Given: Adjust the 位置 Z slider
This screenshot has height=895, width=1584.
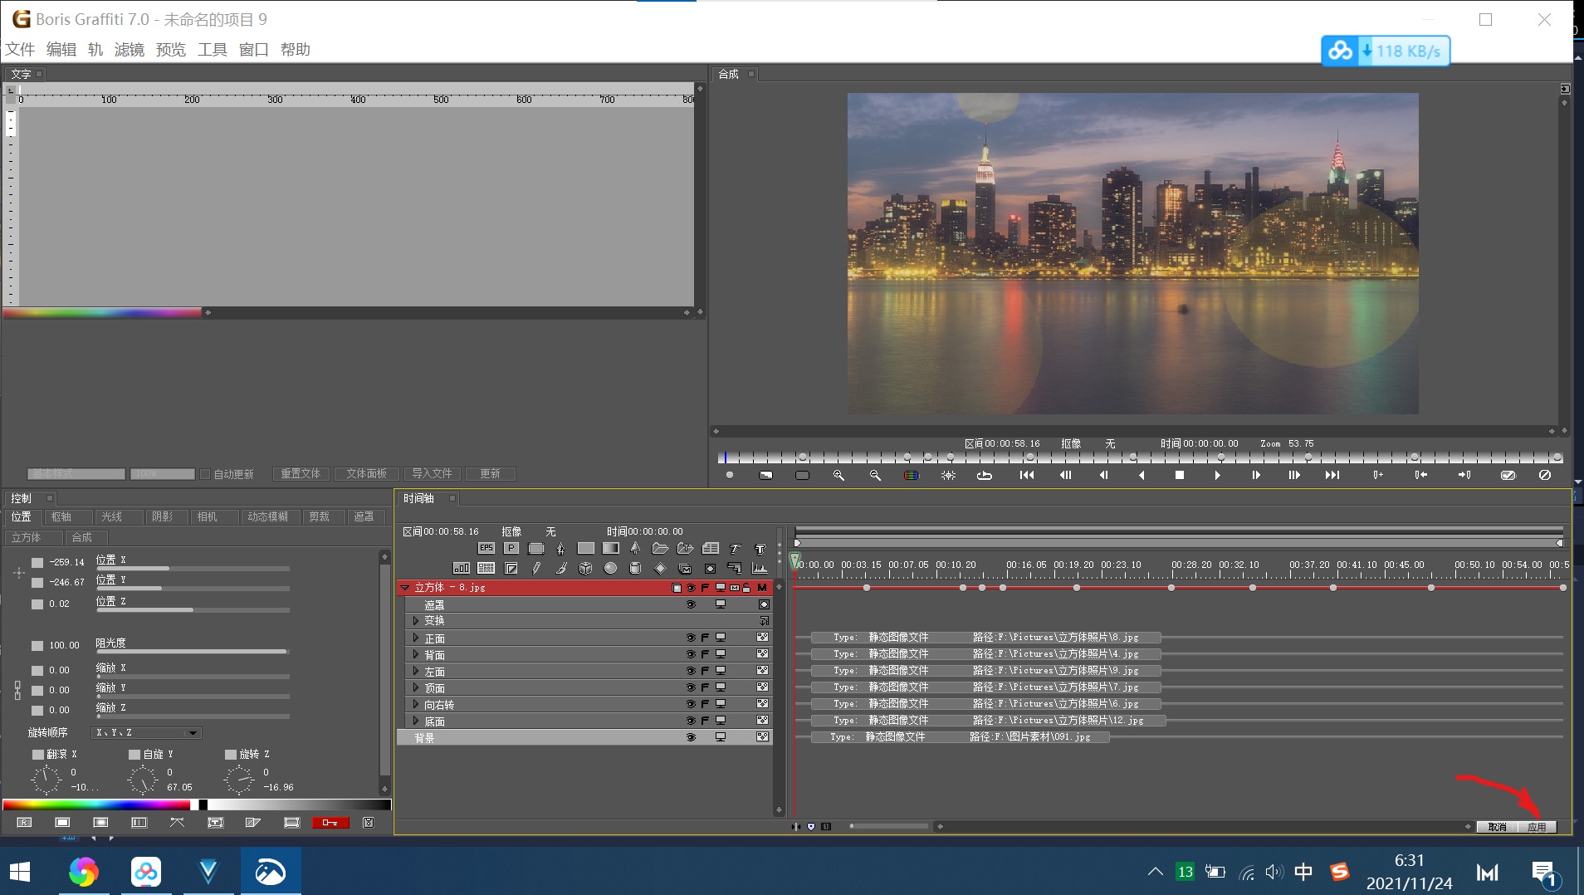Looking at the screenshot, I should [193, 610].
